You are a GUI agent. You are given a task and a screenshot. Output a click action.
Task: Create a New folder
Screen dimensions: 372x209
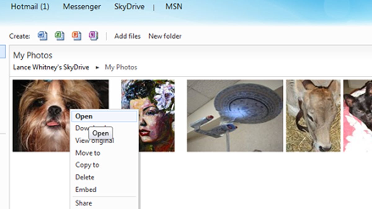pyautogui.click(x=165, y=36)
